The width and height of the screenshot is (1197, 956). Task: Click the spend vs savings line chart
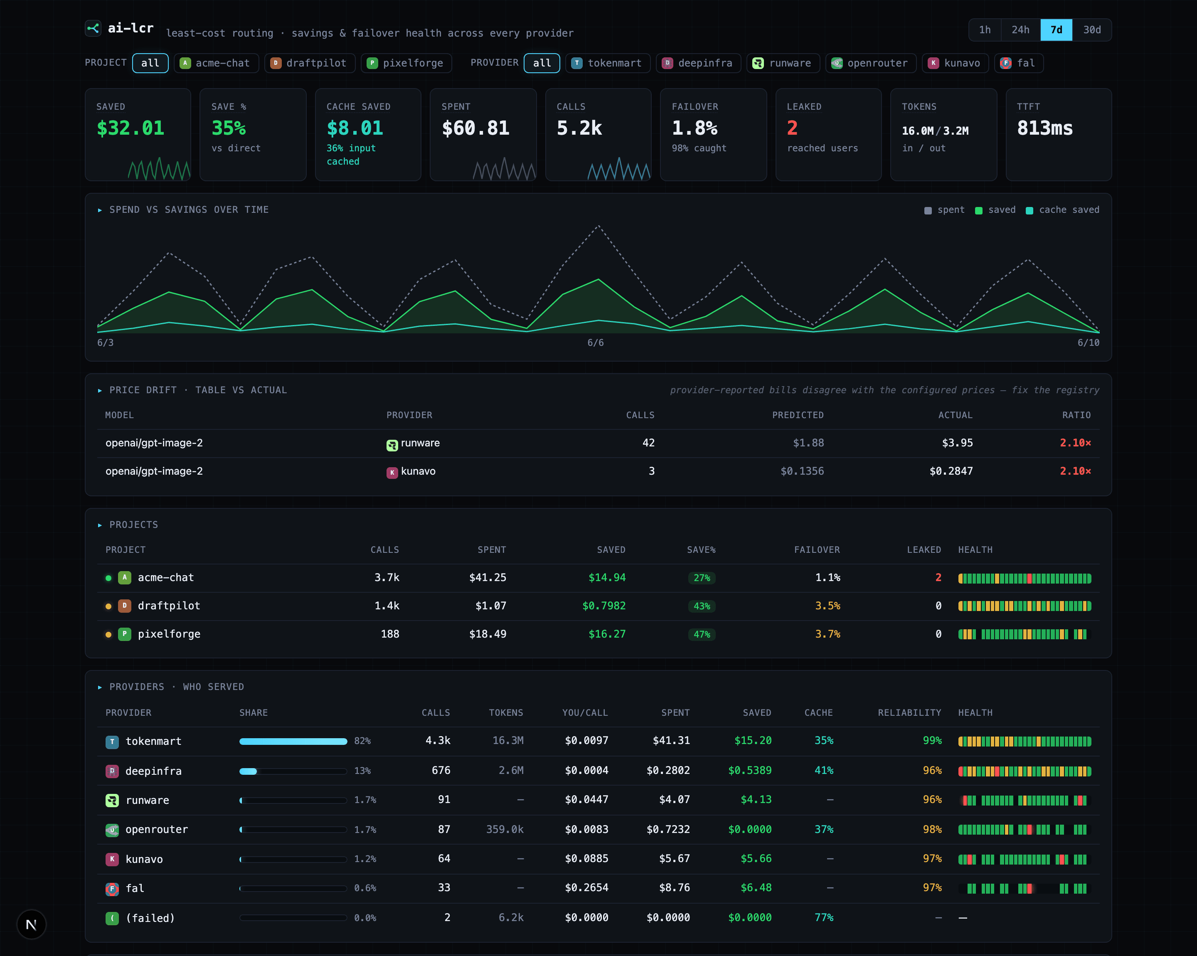pyautogui.click(x=598, y=279)
